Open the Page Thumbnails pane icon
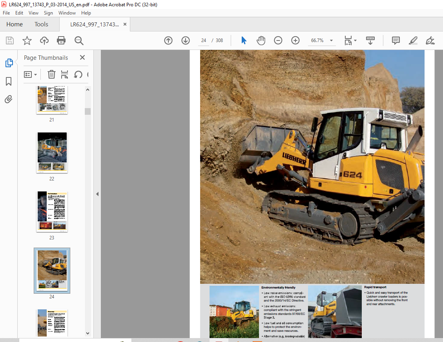This screenshot has height=342, width=443. point(9,63)
